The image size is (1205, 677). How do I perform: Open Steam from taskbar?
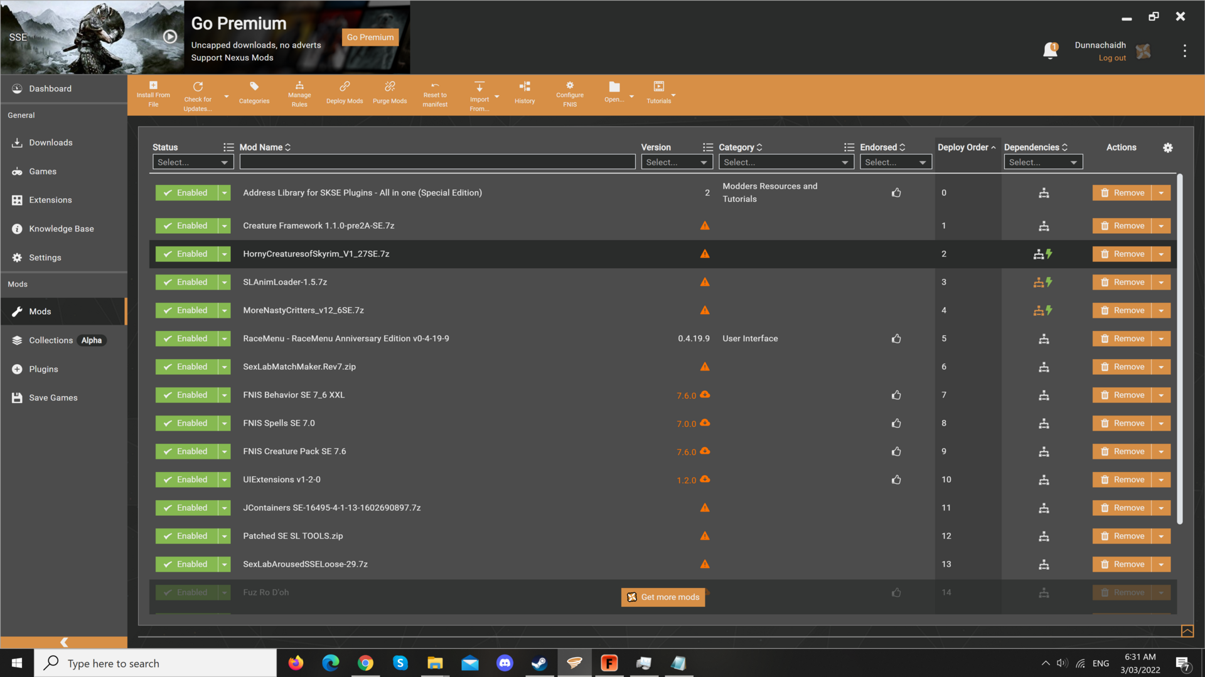pos(539,663)
